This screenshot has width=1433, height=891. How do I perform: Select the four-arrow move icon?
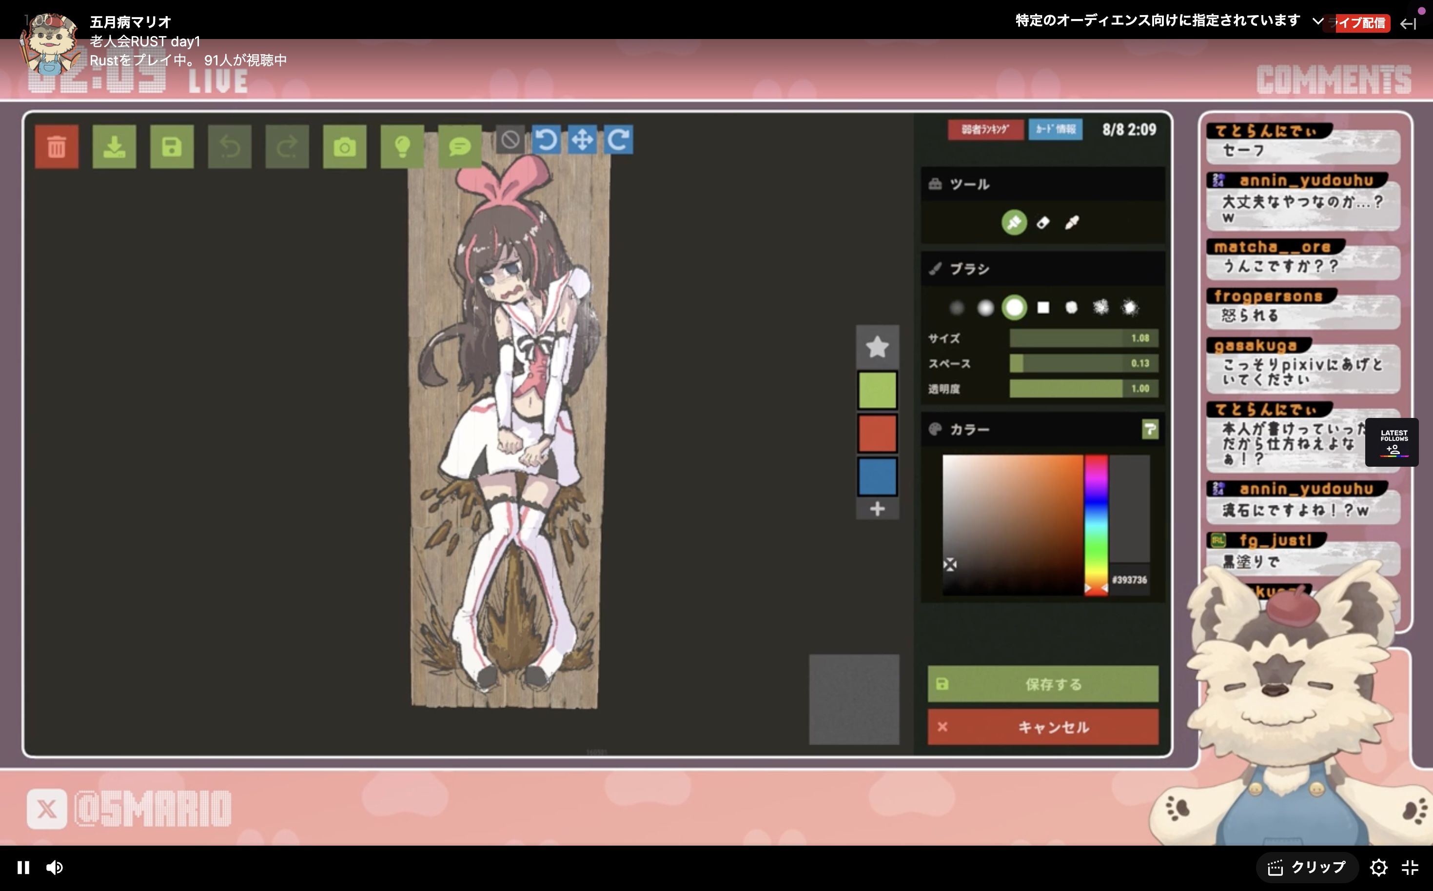(582, 139)
